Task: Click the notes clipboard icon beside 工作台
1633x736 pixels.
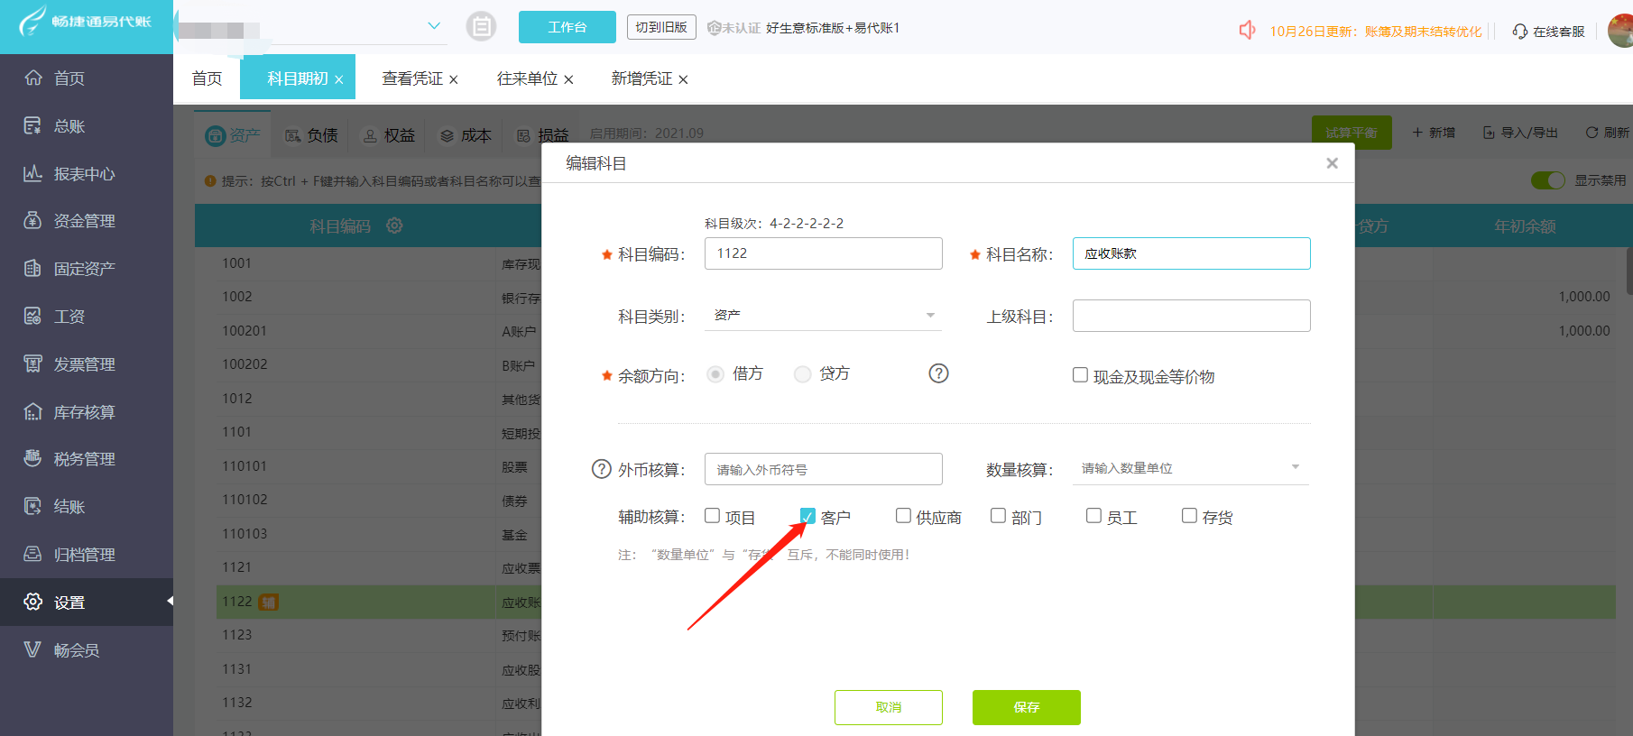Action: coord(481,27)
